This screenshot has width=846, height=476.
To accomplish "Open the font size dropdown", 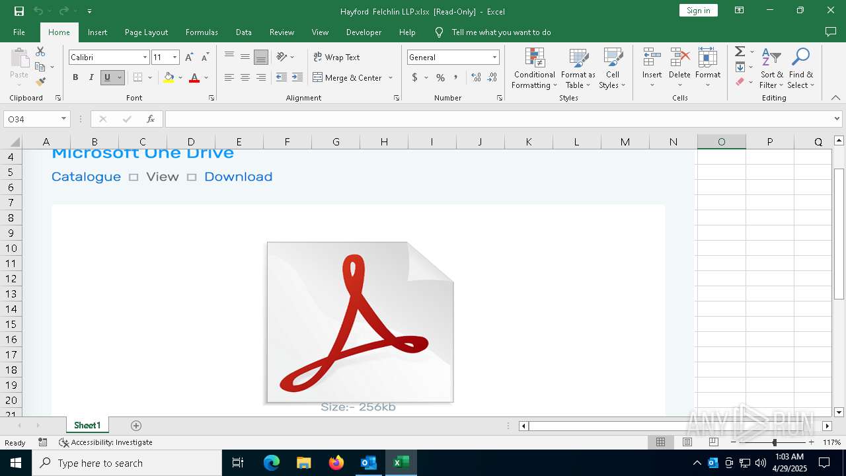I will [174, 58].
